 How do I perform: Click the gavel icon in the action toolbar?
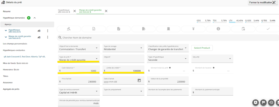[x=69, y=29]
